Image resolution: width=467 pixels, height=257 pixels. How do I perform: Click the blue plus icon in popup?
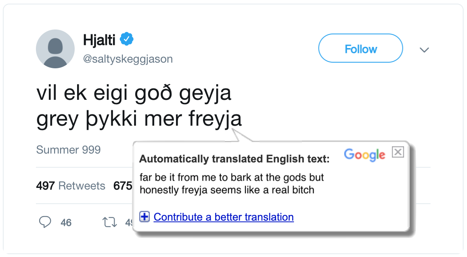pyautogui.click(x=145, y=217)
